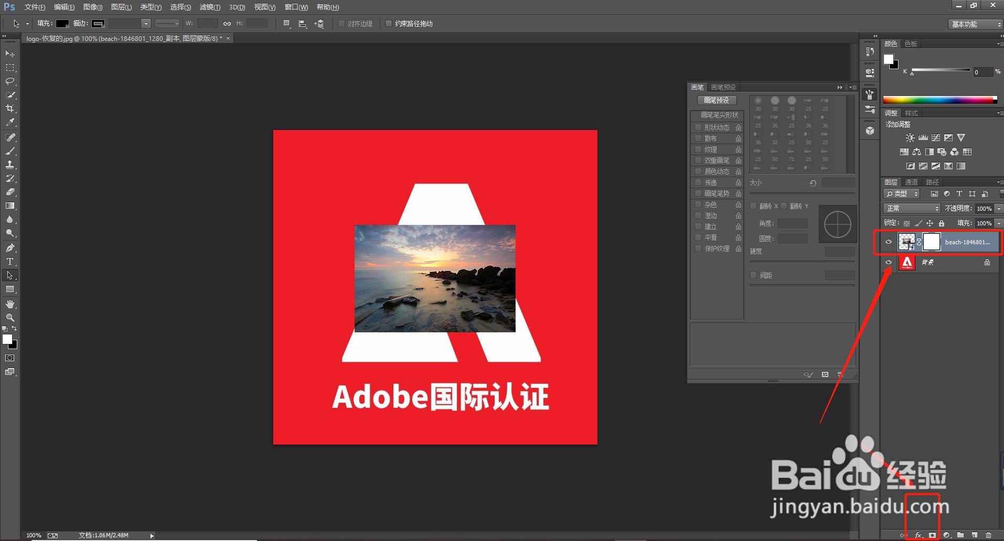
Task: Open the 类型 layer filter dropdown
Action: 902,193
